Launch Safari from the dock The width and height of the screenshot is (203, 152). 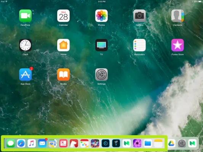point(21,143)
